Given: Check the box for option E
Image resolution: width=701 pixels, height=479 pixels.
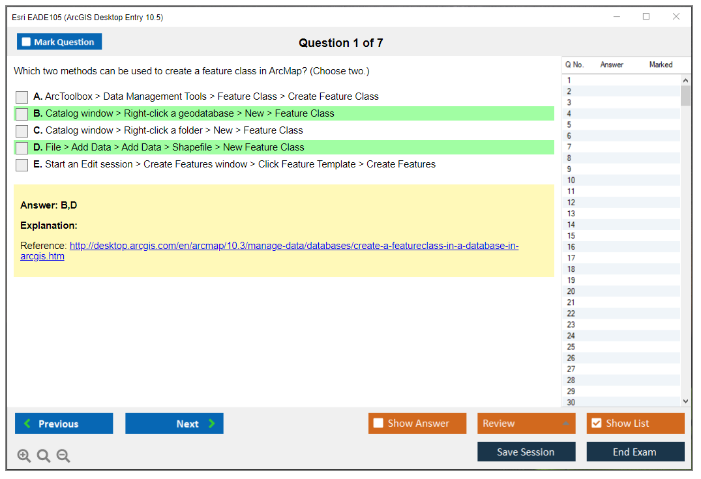Looking at the screenshot, I should click(22, 165).
